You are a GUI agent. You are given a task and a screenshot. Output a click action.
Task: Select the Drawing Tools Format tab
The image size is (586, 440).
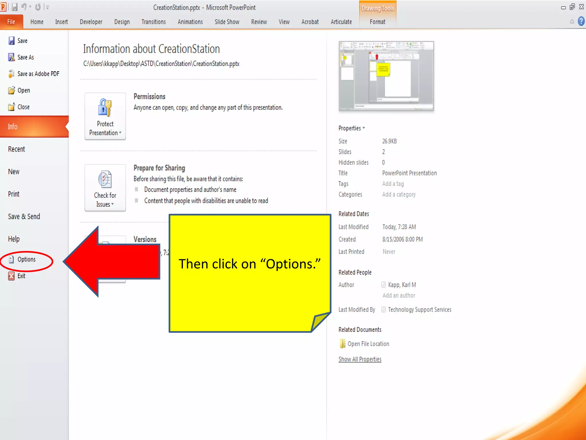pos(377,22)
